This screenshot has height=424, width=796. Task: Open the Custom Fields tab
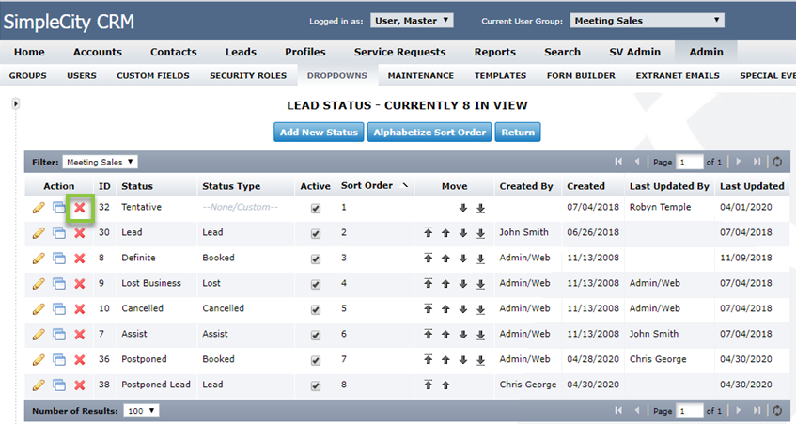(153, 75)
